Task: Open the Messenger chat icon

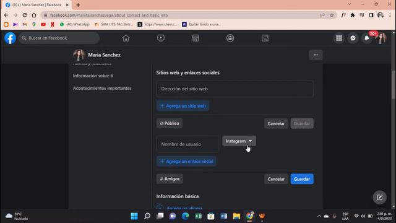Action: point(353,38)
